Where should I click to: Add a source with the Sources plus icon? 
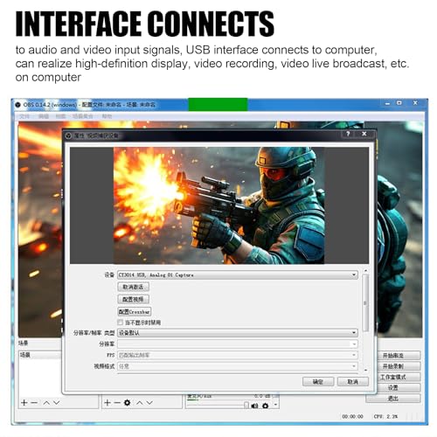108,403
